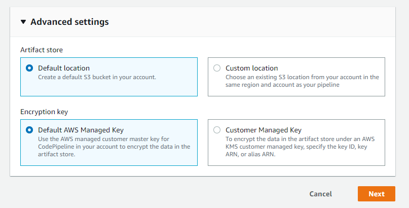Click the 'Encryption key' section label

tap(44, 112)
